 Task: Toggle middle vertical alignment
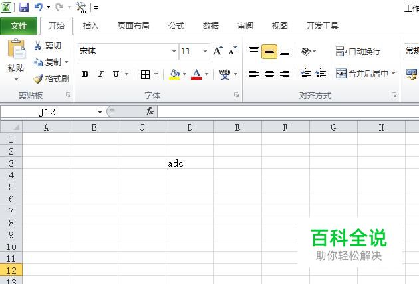(x=269, y=52)
